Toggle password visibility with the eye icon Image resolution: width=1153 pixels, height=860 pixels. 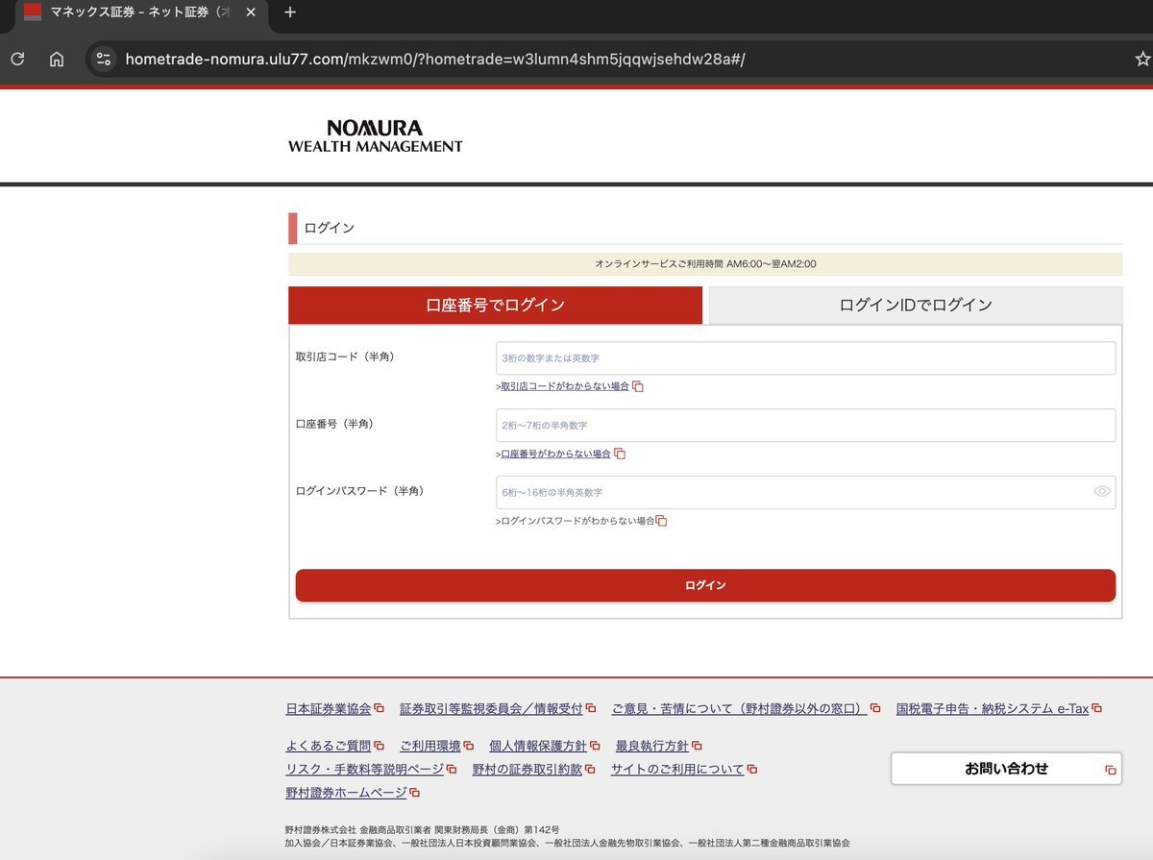1101,492
